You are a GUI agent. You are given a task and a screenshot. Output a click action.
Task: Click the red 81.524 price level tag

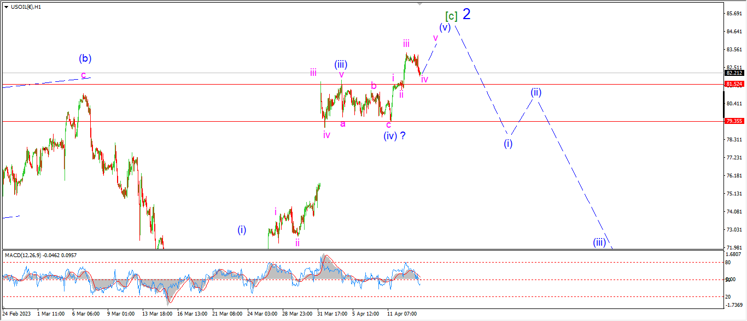[x=733, y=84]
